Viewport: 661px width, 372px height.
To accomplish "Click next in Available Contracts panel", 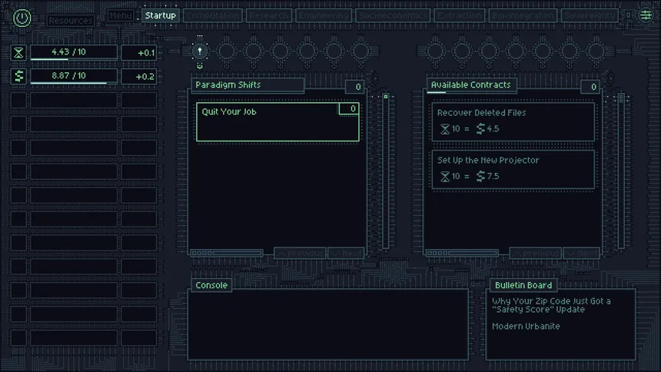I will [x=582, y=253].
